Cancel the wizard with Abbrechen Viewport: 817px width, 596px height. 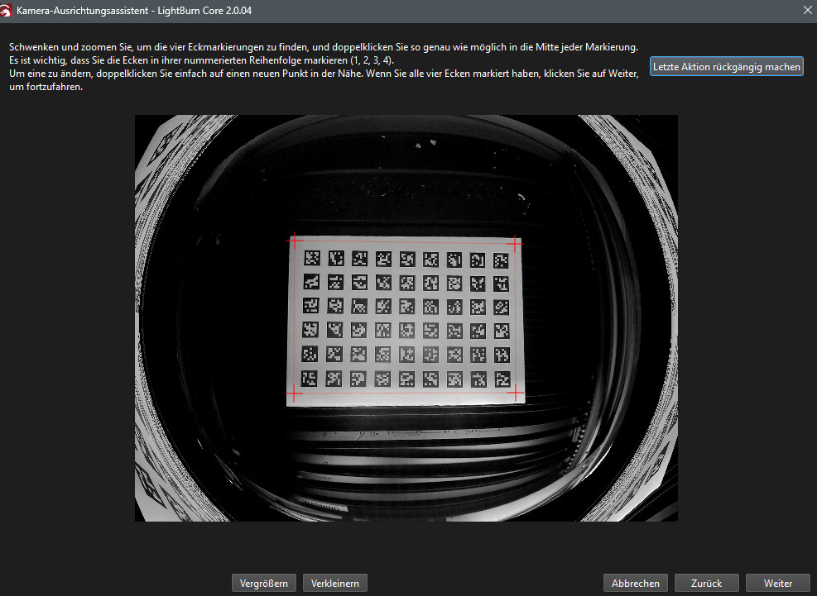[x=636, y=583]
